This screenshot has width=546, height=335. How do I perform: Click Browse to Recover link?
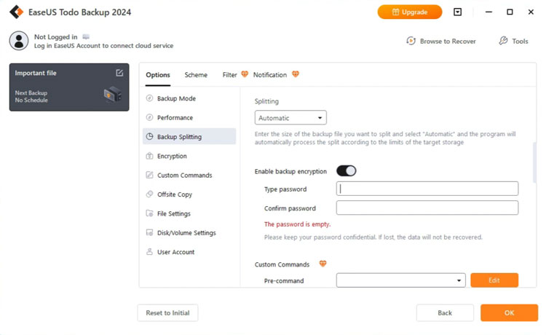pyautogui.click(x=448, y=41)
